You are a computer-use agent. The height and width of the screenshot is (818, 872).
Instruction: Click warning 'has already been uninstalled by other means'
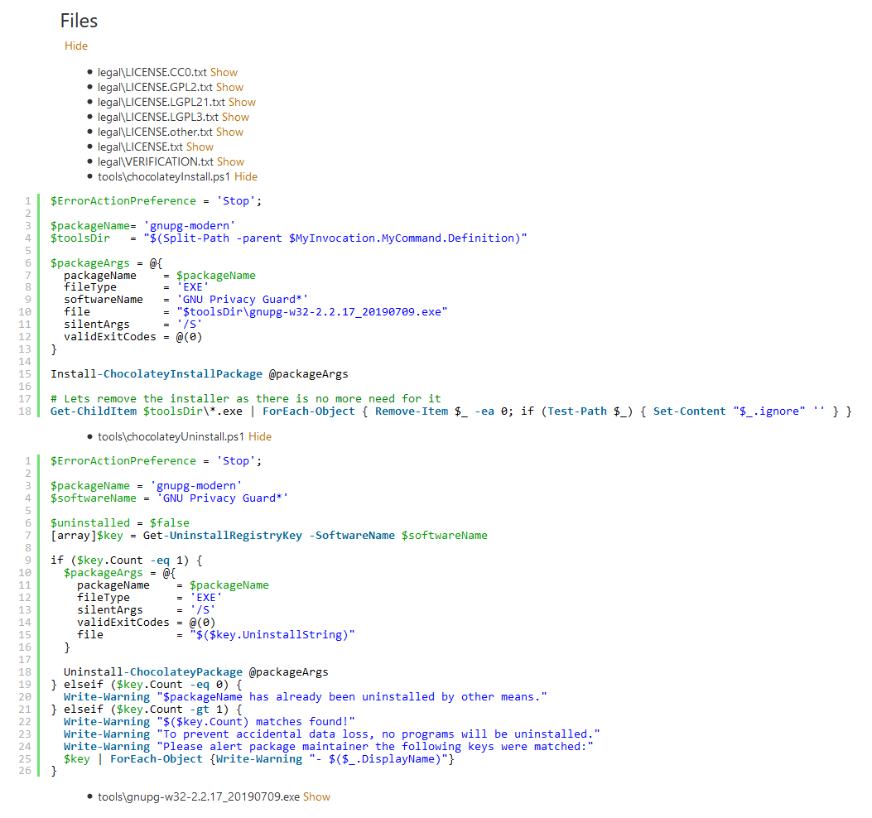click(305, 697)
